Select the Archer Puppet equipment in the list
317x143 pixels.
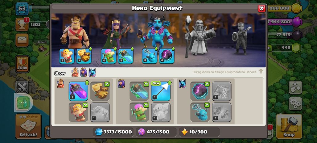139,112
